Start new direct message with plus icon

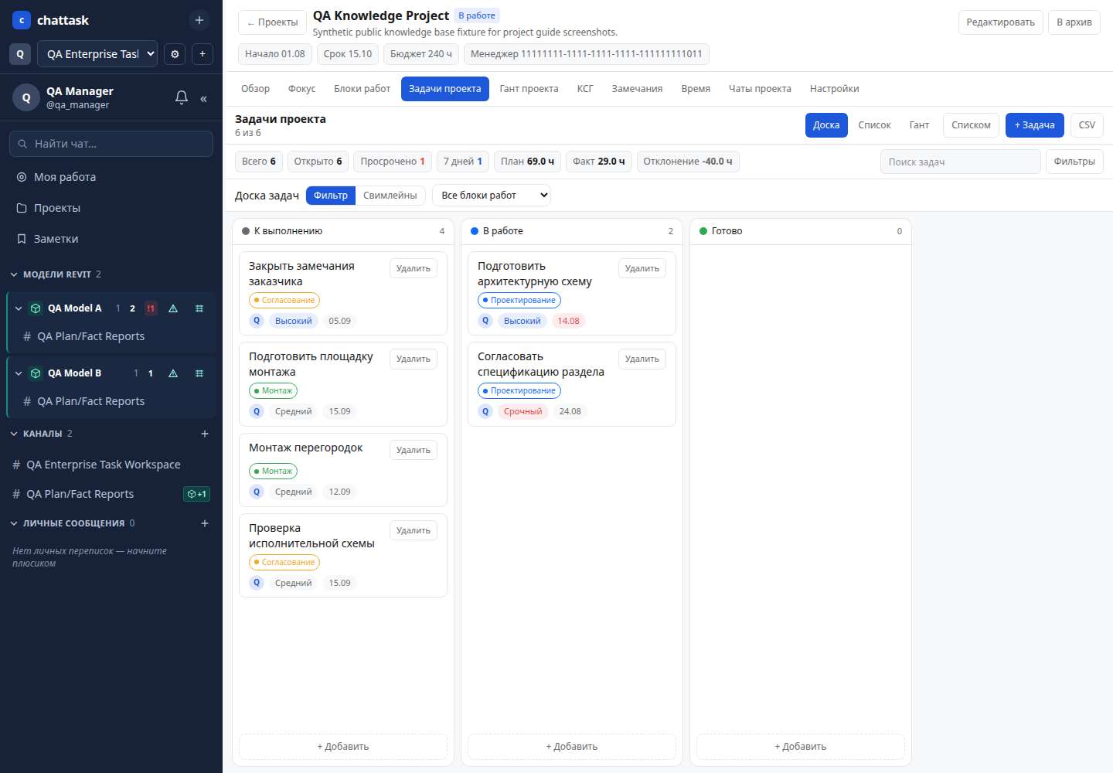coord(205,523)
